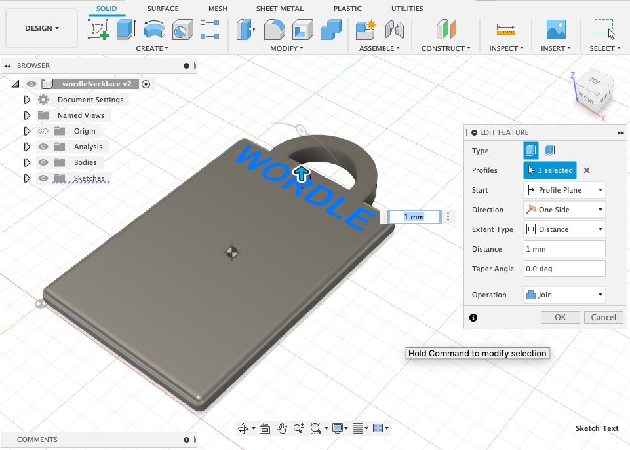Expand the Document Settings tree item
Viewport: 630px width, 450px height.
click(26, 100)
